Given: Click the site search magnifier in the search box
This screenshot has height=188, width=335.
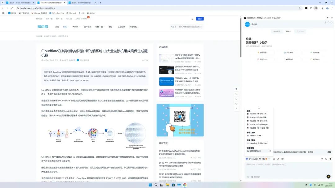Looking at the screenshot, I should click(201, 27).
